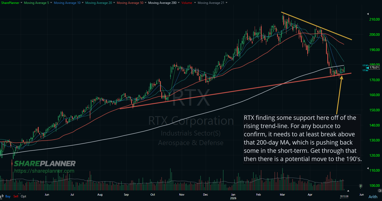Expand Moving Average 50 options

click(146, 3)
